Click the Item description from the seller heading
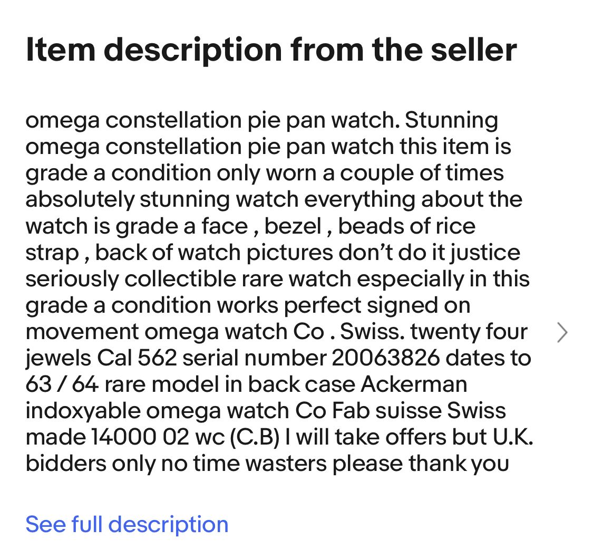This screenshot has height=559, width=593. click(x=271, y=50)
